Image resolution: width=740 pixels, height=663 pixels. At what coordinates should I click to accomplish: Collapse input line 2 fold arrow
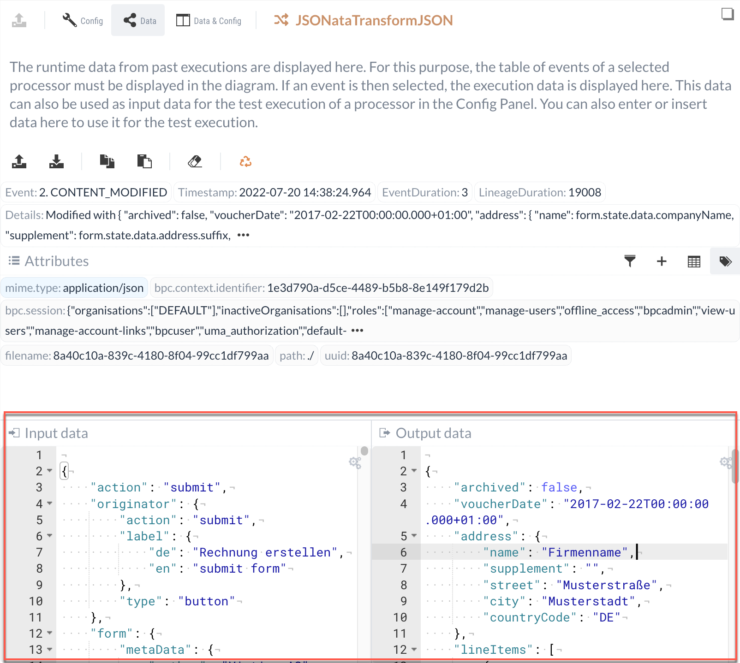(x=50, y=471)
